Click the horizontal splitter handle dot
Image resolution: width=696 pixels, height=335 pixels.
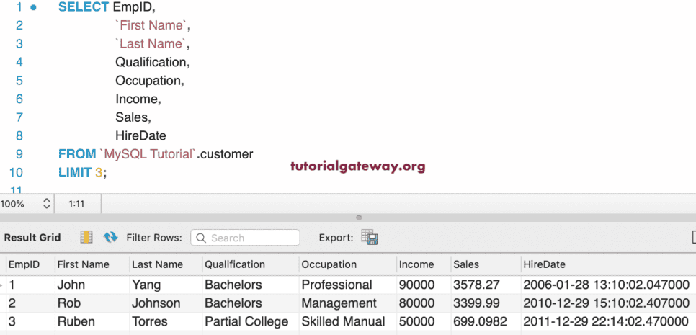(359, 218)
